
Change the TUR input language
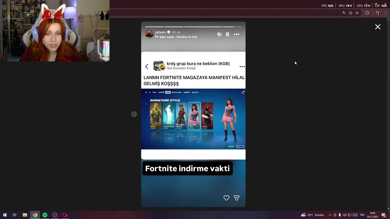point(362,215)
